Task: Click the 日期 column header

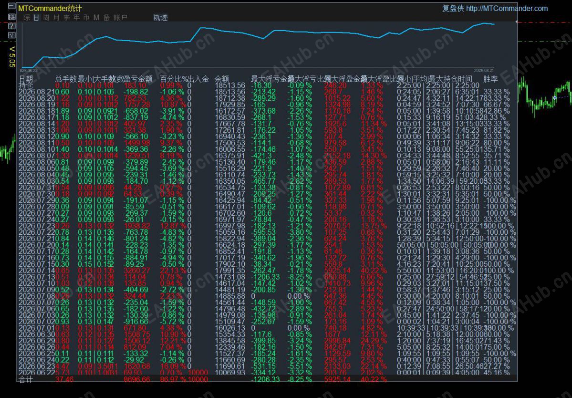Action: point(26,79)
